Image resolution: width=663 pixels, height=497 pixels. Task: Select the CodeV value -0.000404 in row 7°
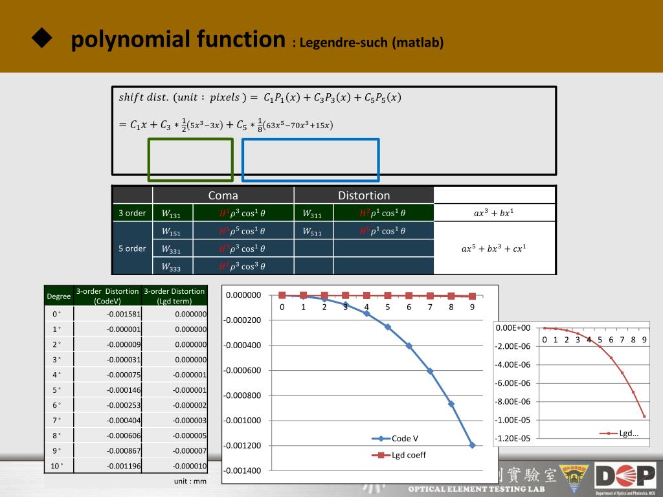coord(124,421)
